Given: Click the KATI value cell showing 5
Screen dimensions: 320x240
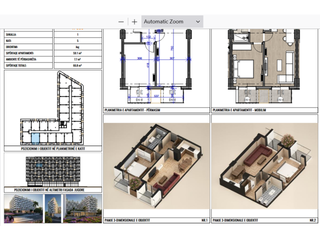Looking at the screenshot, I should click(77, 40).
